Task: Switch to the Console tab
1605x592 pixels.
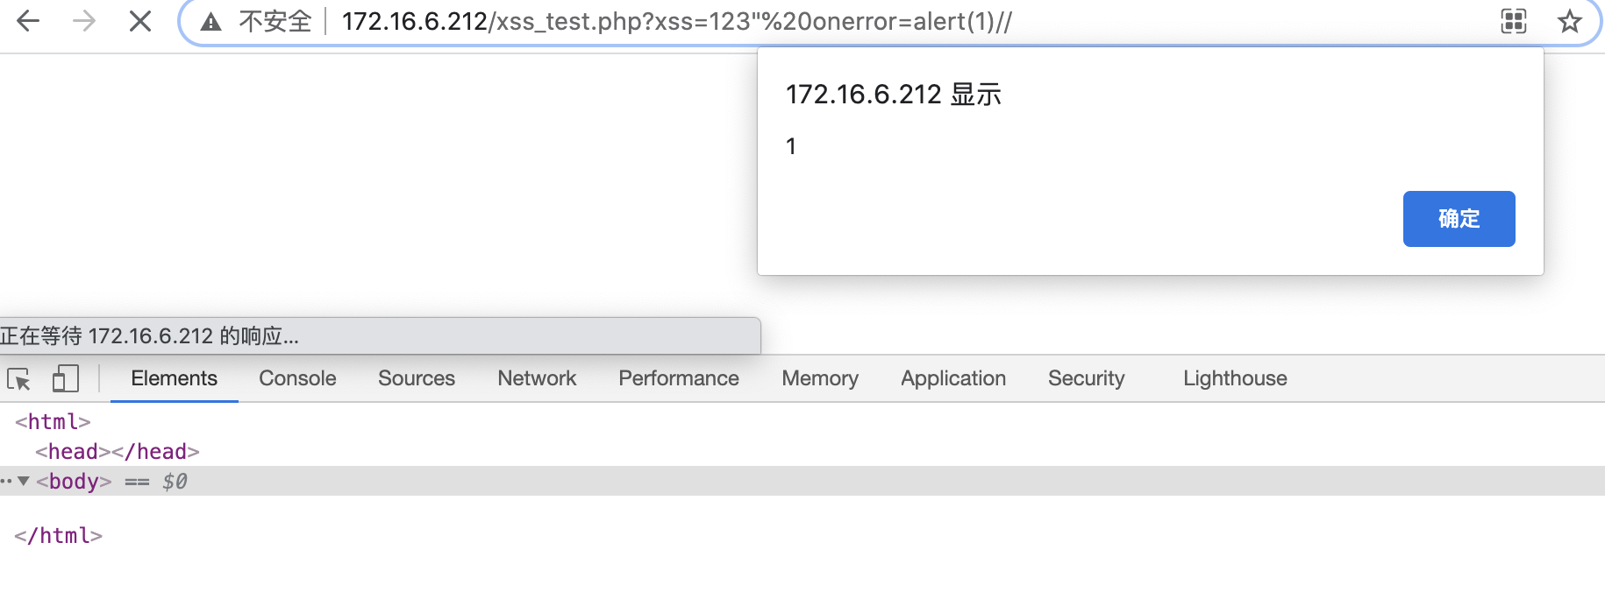Action: click(x=297, y=378)
